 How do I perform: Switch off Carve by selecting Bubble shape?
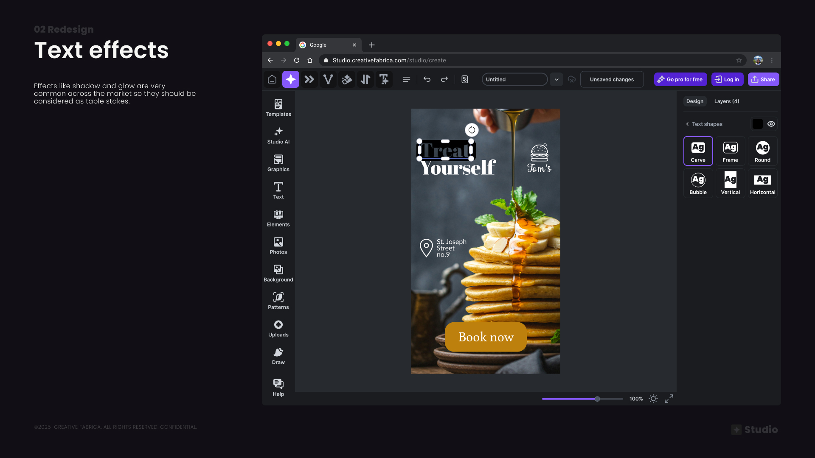tap(698, 183)
